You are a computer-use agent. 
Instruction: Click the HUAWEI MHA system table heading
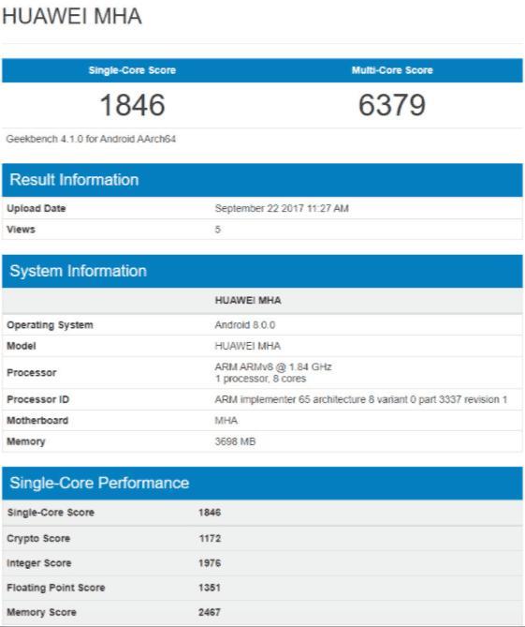click(x=248, y=300)
